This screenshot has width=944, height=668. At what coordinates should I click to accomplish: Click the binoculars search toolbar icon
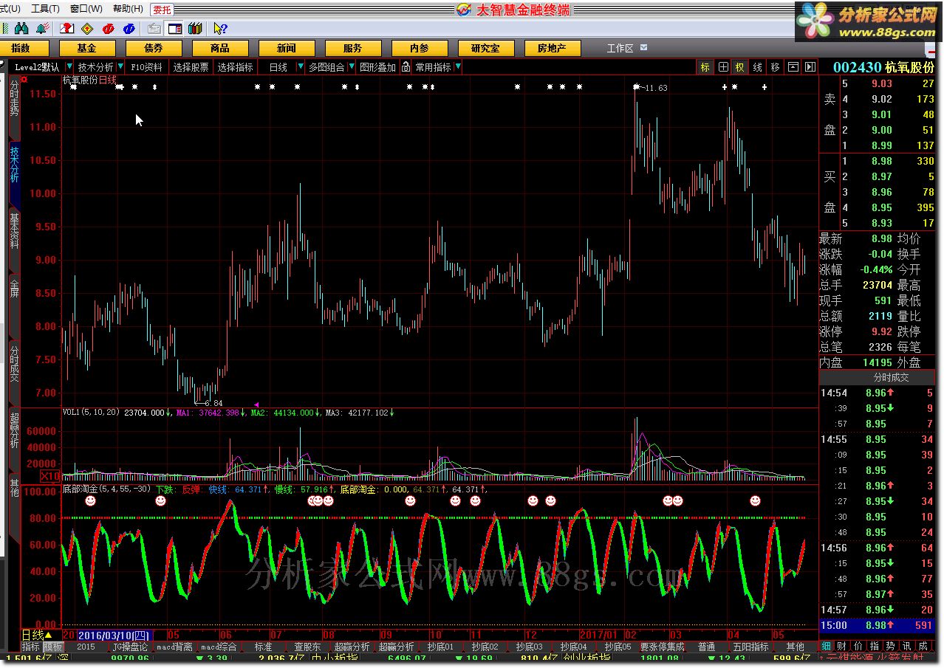pos(21,29)
